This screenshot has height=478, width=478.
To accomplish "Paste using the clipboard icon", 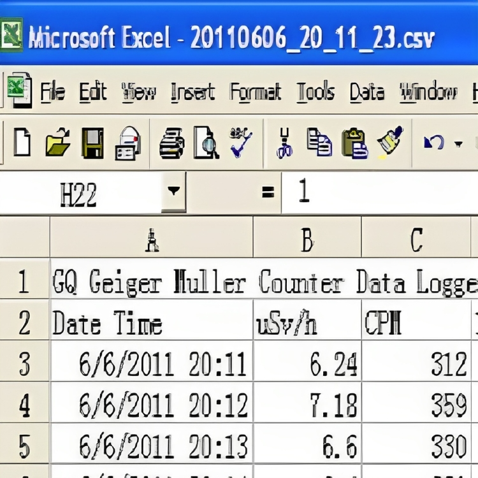I will click(355, 143).
